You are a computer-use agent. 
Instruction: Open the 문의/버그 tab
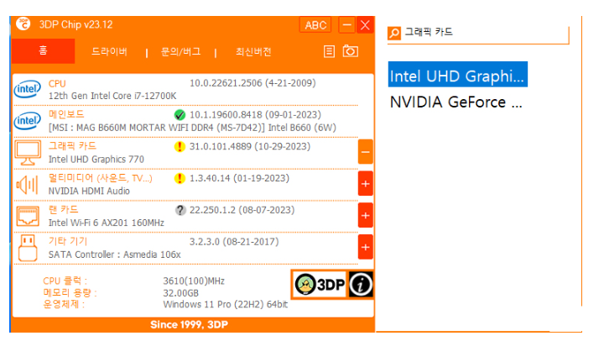click(180, 52)
